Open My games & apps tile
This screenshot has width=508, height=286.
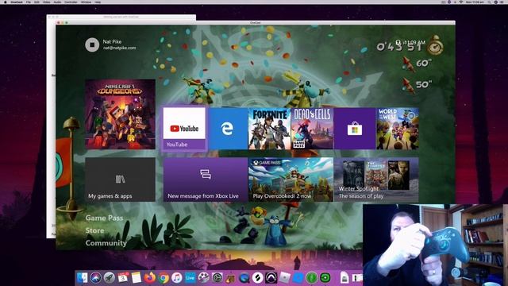coord(120,180)
